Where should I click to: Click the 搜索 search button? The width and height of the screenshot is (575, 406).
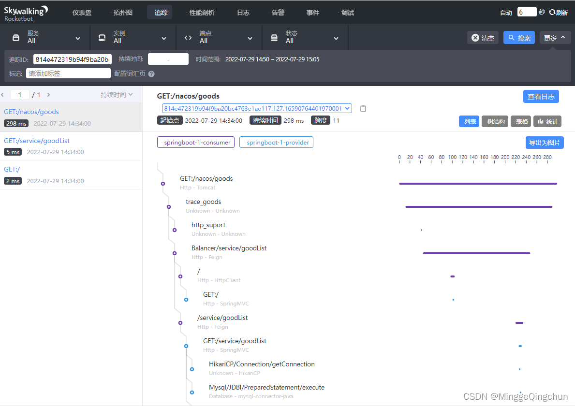click(518, 38)
